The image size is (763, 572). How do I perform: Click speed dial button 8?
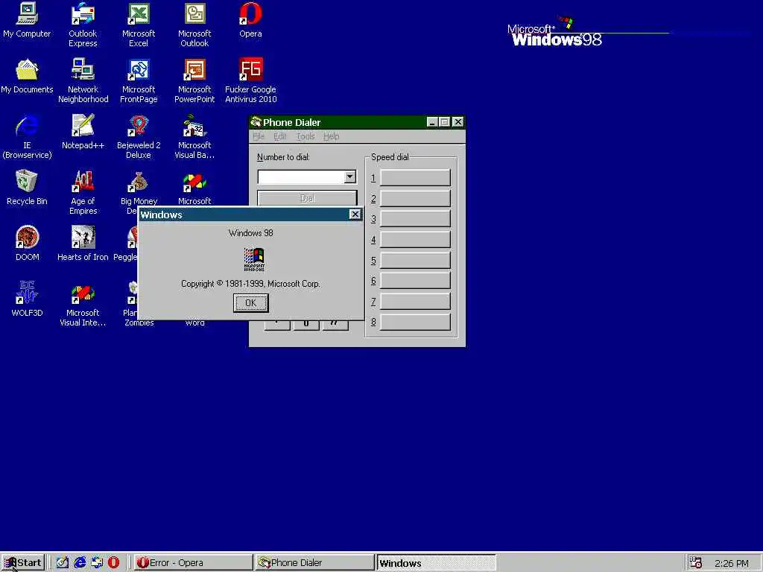(415, 322)
